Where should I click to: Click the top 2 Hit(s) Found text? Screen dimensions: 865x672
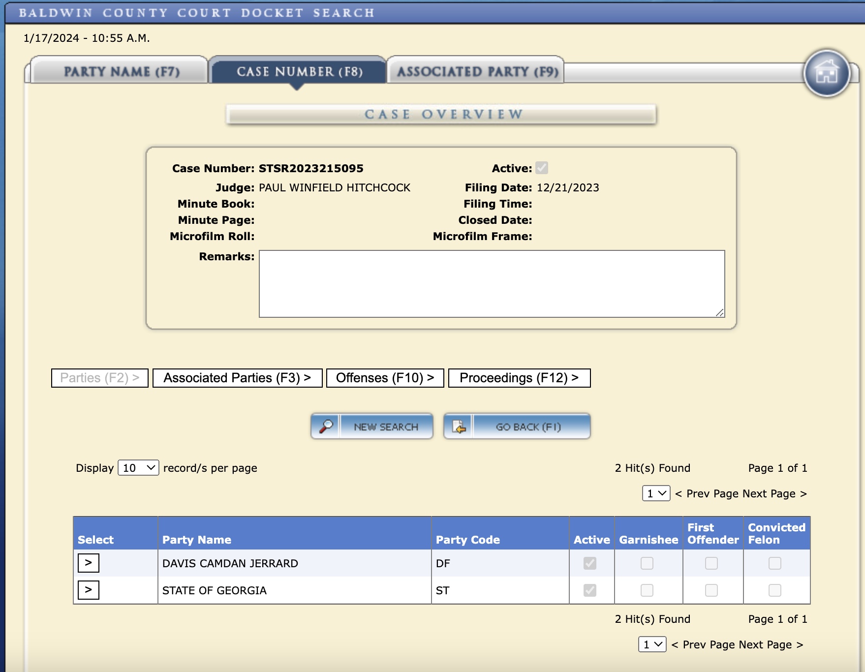652,468
